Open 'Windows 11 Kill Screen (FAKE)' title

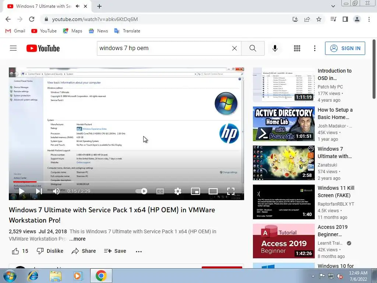pos(336,192)
